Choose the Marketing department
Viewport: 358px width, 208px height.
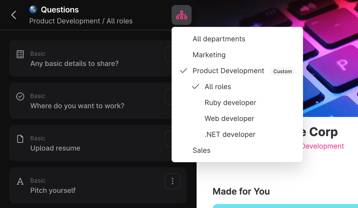pos(209,55)
